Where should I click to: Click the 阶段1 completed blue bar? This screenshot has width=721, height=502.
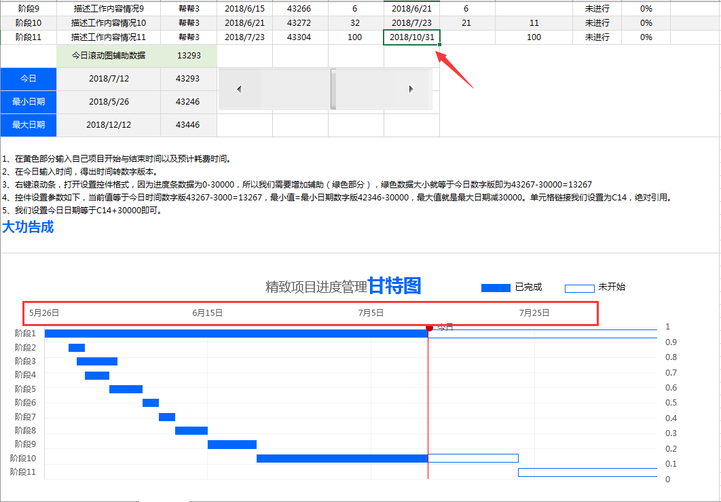point(236,334)
